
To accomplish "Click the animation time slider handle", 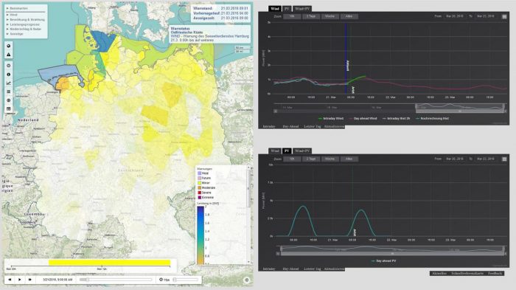I will [x=83, y=280].
